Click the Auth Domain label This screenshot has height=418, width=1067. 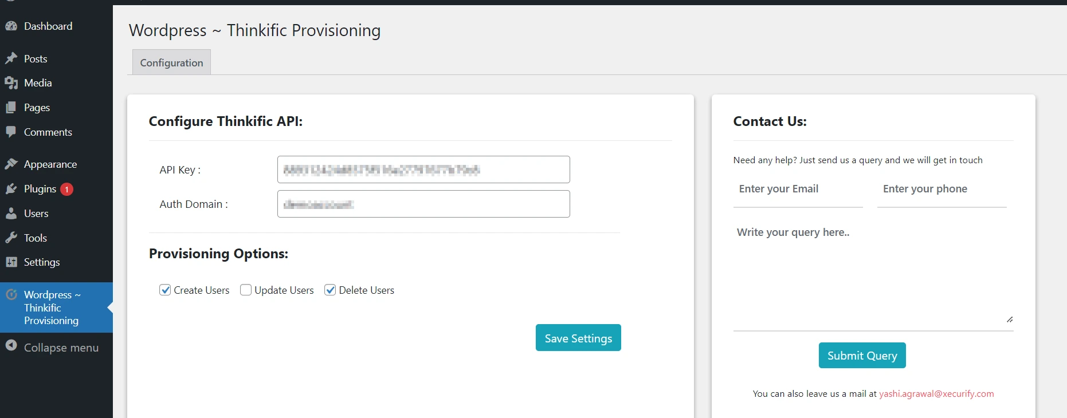194,204
